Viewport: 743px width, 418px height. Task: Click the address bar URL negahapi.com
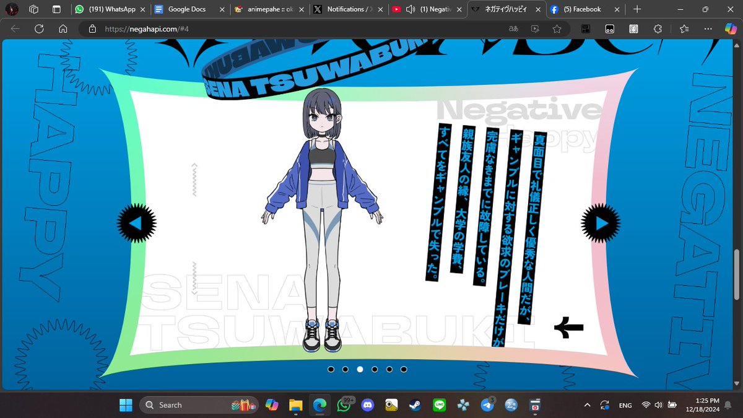(x=146, y=28)
